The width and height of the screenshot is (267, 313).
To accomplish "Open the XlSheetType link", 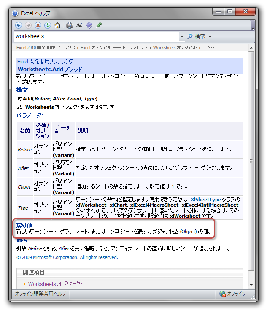I will click(x=206, y=200).
